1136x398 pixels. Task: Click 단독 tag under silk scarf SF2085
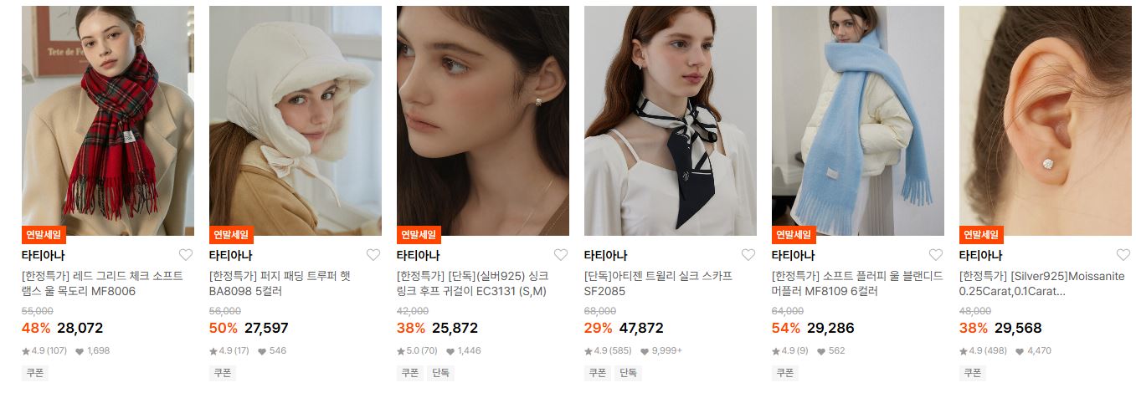pyautogui.click(x=628, y=373)
